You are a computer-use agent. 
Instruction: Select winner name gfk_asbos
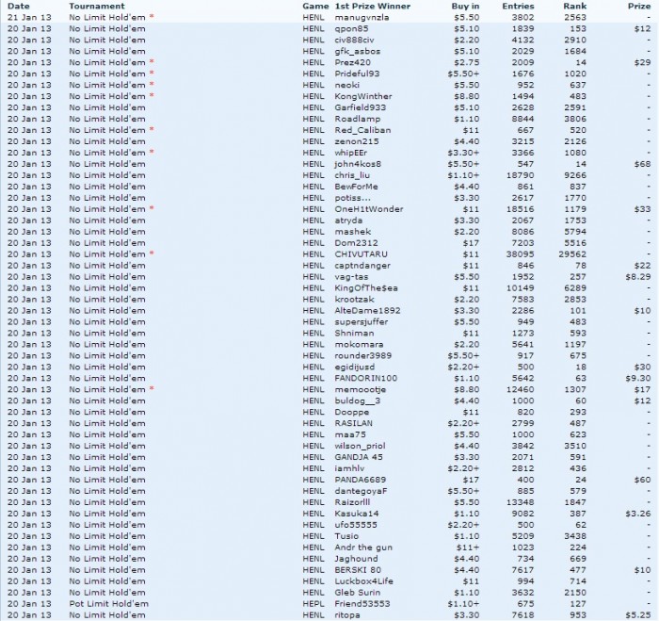[x=358, y=51]
